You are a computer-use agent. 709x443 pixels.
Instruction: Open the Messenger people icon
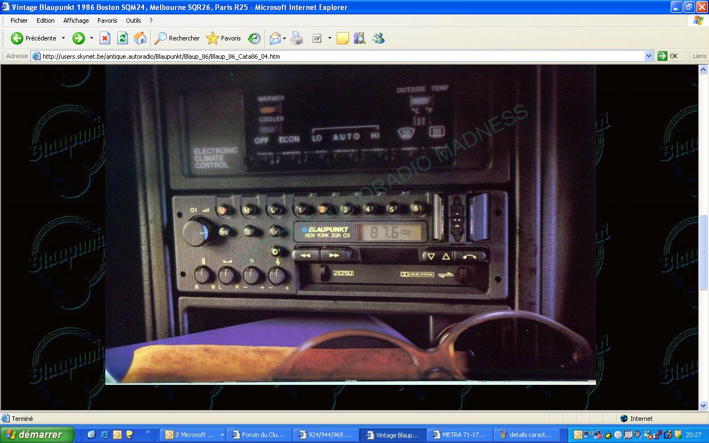(378, 38)
